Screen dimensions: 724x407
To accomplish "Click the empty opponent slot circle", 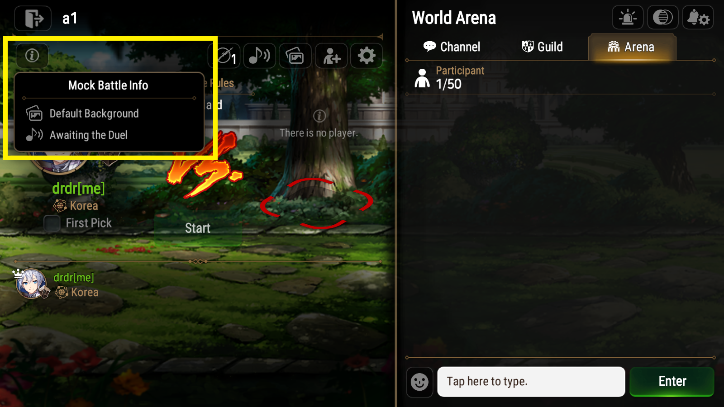I will 317,203.
